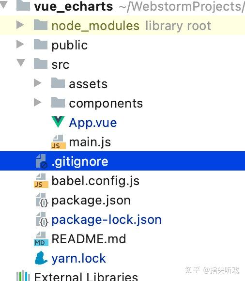Image resolution: width=245 pixels, height=281 pixels.
Task: Collapse the src folder arrow
Action: click(21, 63)
